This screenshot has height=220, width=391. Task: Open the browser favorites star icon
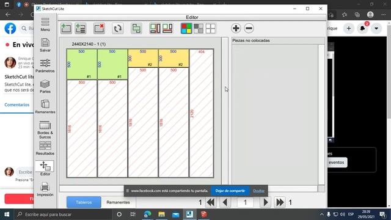click(x=345, y=15)
